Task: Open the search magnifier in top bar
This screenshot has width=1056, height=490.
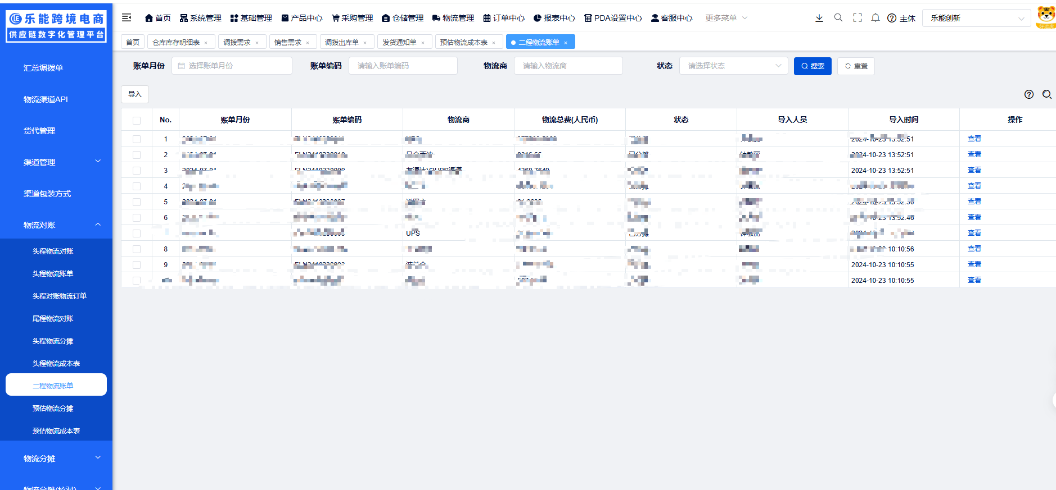Action: (x=838, y=18)
